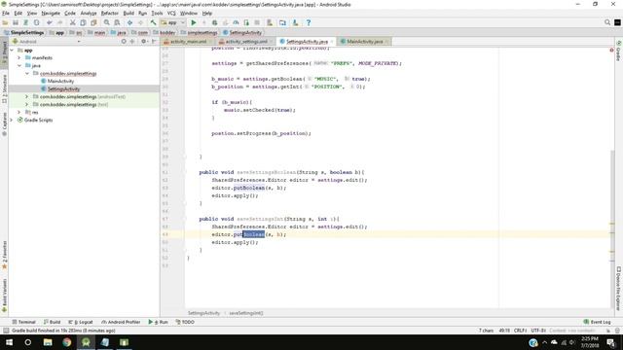This screenshot has width=623, height=350.
Task: Open the VCS menu
Action: click(171, 13)
